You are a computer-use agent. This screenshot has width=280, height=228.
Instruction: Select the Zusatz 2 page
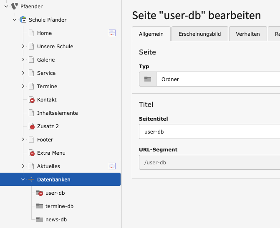coord(48,126)
